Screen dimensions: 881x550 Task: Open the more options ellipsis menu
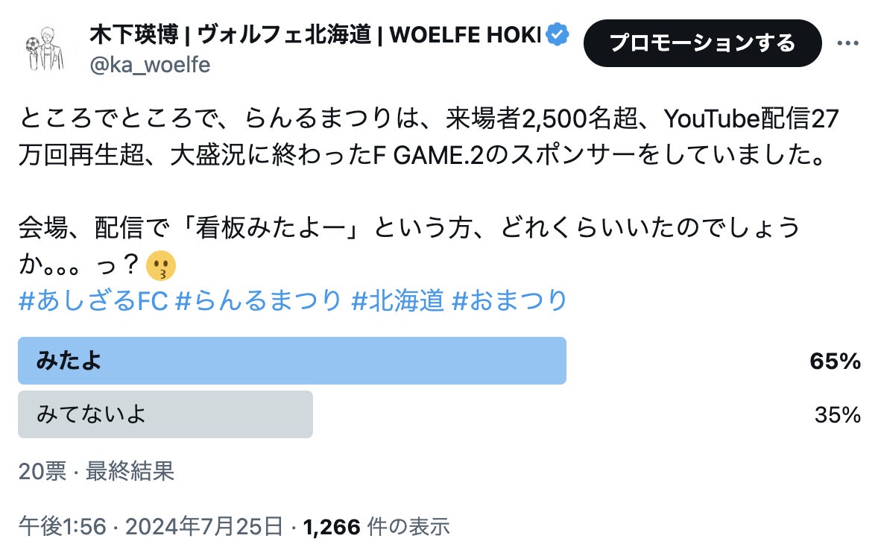tap(848, 43)
